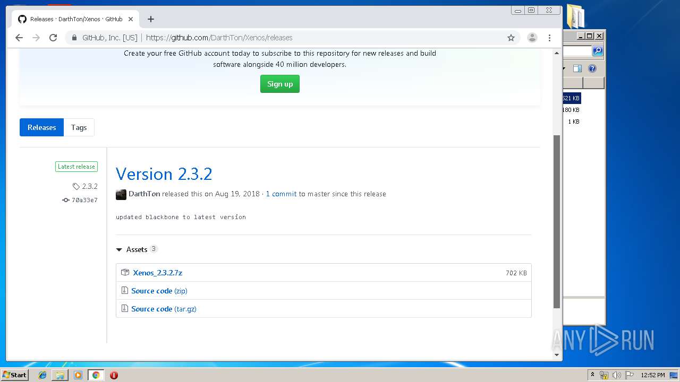Download Source code (tar.gz)
The image size is (680, 382).
(164, 309)
